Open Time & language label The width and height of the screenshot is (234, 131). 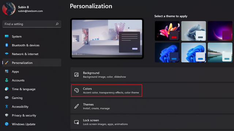click(23, 89)
